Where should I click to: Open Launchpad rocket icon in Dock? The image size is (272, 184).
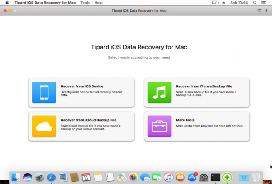click(40, 177)
